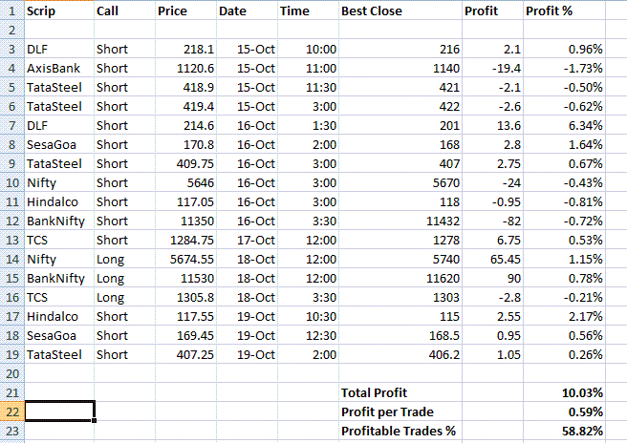Select the Time header cell

coord(309,11)
